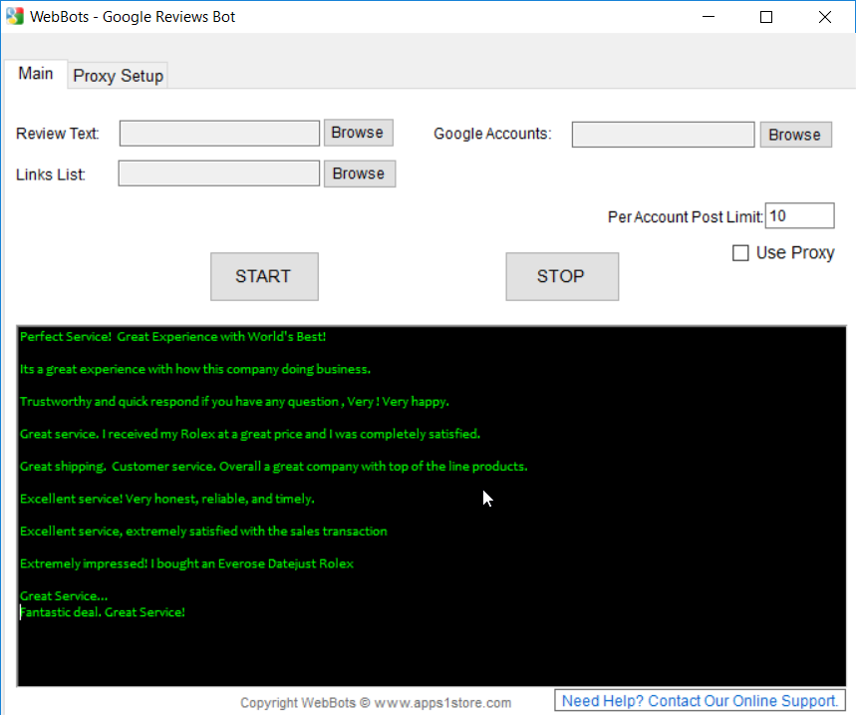
Task: Click the 'Trustworthy and quick respond' line
Action: pyautogui.click(x=234, y=402)
